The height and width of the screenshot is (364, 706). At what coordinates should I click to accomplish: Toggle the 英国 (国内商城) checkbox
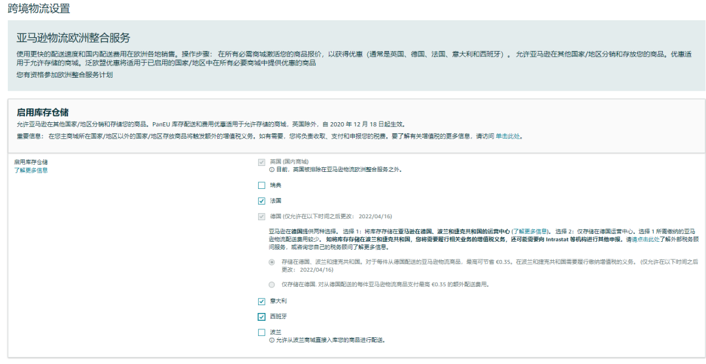pos(261,162)
